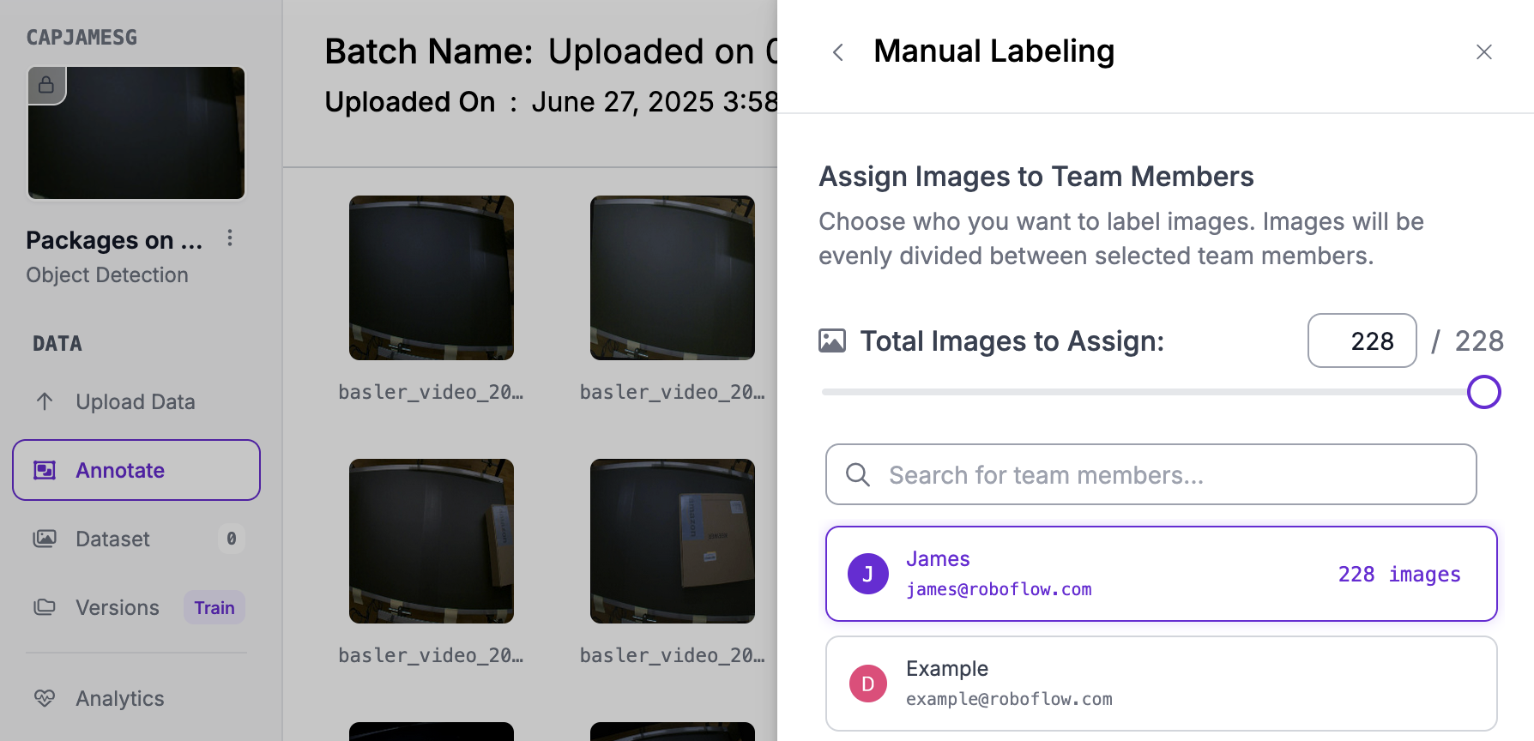The image size is (1534, 741).
Task: Open the first basler_video image thumbnail
Action: (x=431, y=278)
